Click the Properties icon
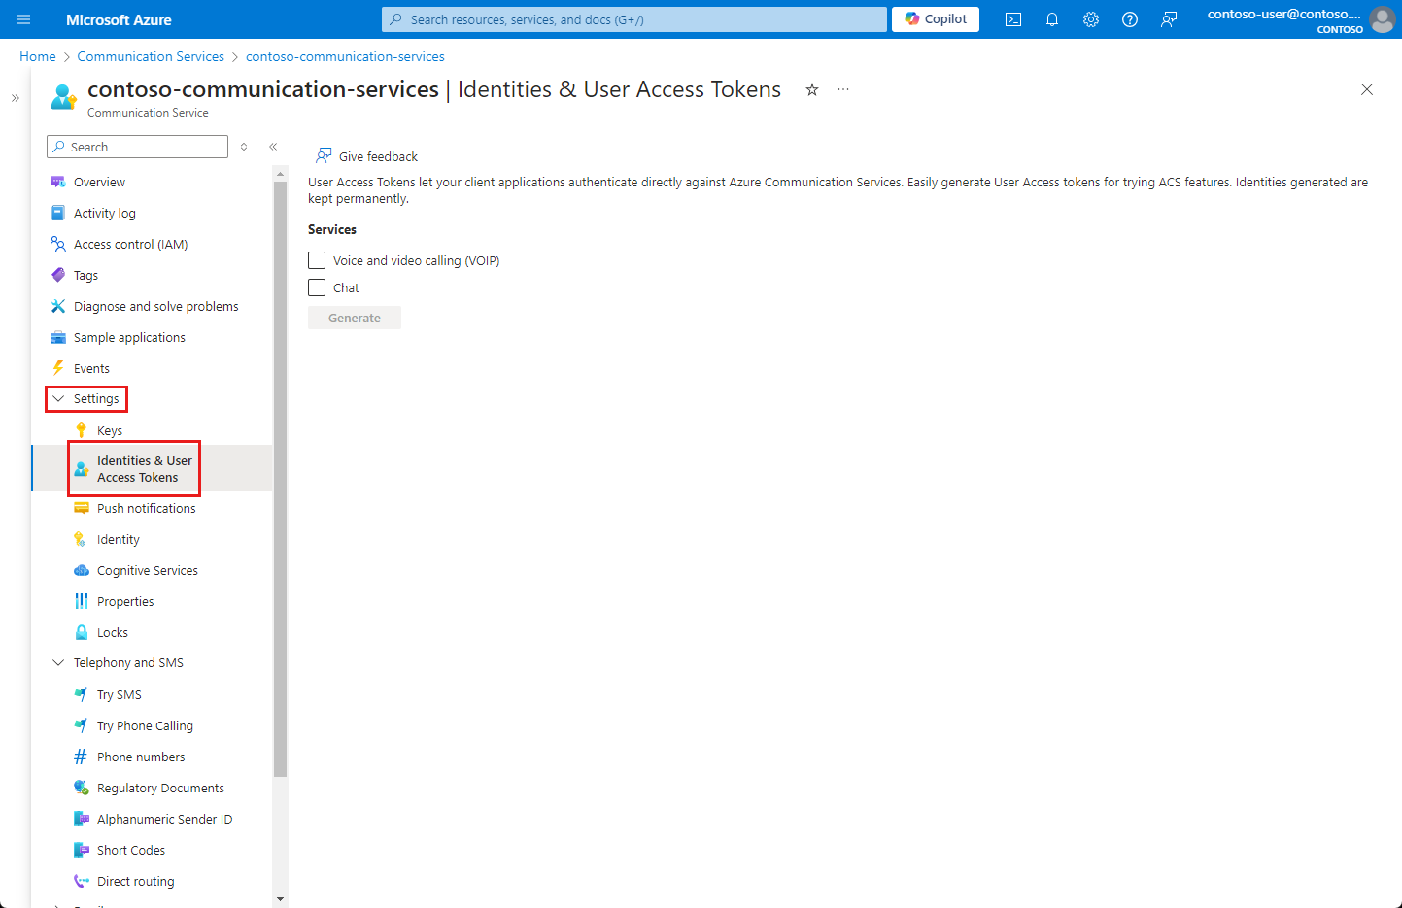 pyautogui.click(x=82, y=601)
